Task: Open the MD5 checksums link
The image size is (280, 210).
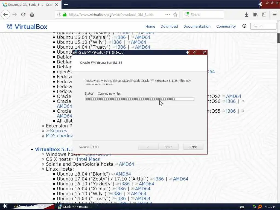Action: click(59, 136)
